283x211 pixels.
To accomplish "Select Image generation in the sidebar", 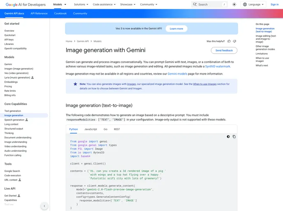I will coord(14,115).
